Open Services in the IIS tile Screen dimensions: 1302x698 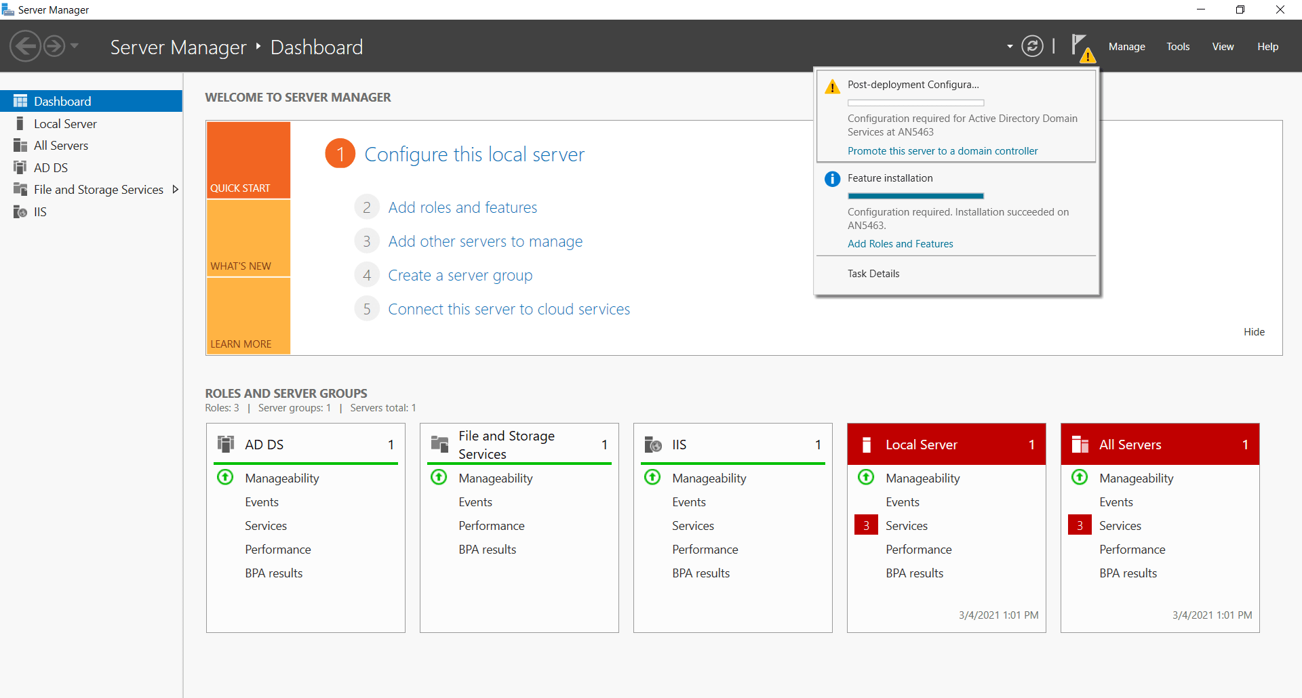click(692, 526)
